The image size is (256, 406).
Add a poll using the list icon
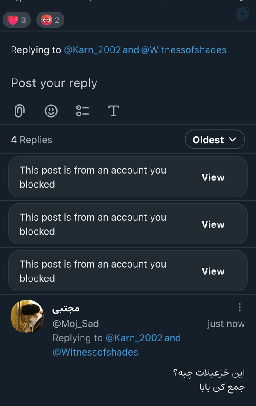(82, 111)
